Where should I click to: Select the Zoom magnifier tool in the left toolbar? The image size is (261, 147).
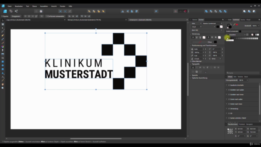pos(3,88)
